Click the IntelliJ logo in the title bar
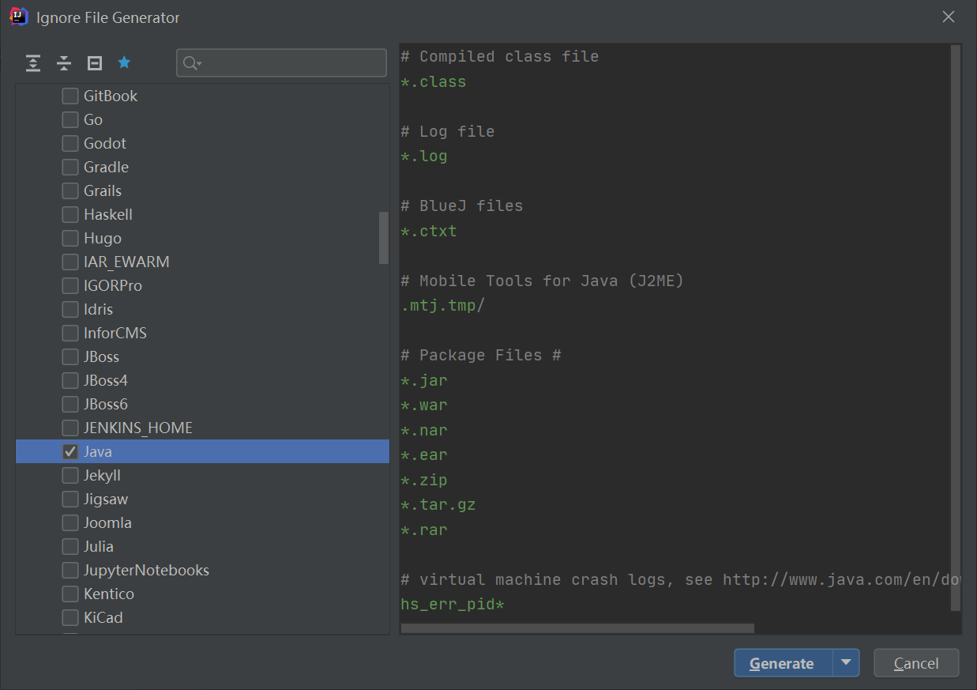Screen dimensions: 977x690 tap(18, 17)
